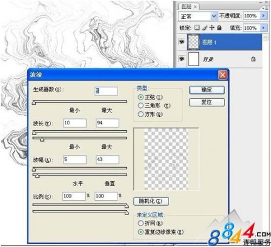
Task: Click the fill 100% value field
Action: [251, 28]
